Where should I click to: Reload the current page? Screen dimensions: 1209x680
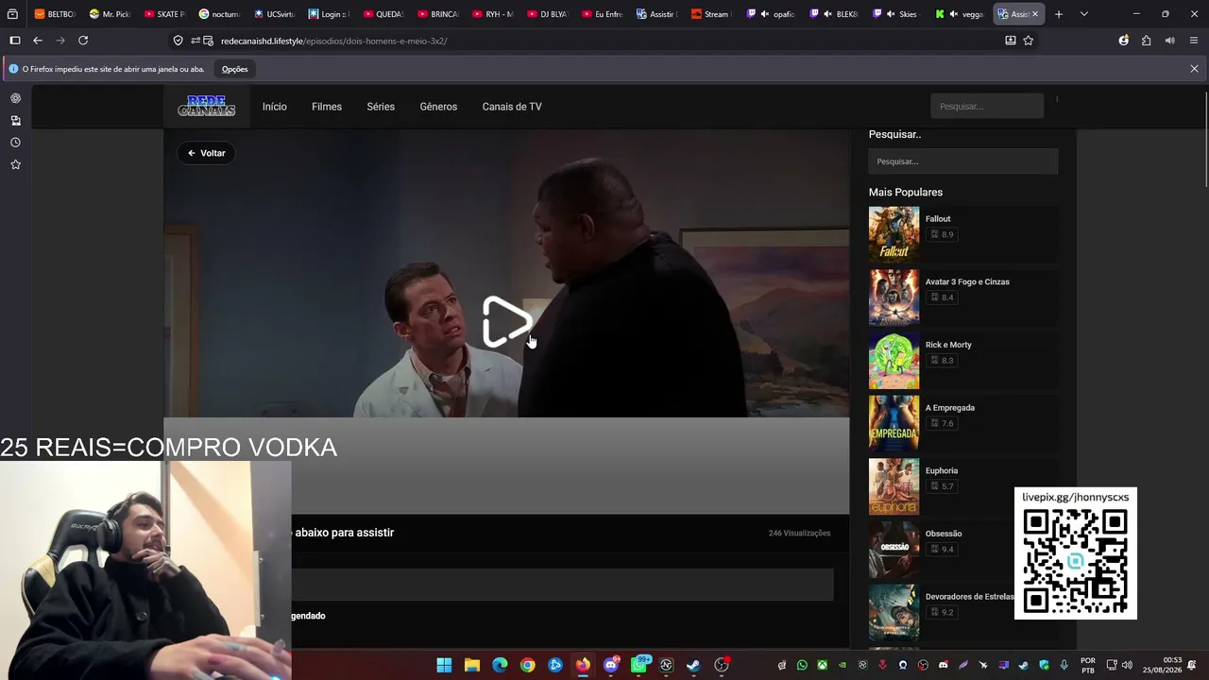pyautogui.click(x=83, y=41)
